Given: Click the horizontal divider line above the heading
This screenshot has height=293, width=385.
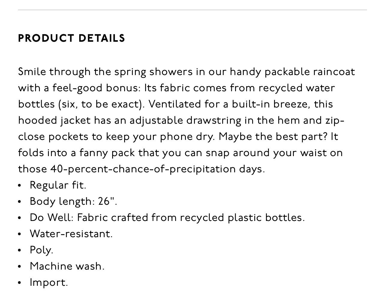Looking at the screenshot, I should (192, 10).
